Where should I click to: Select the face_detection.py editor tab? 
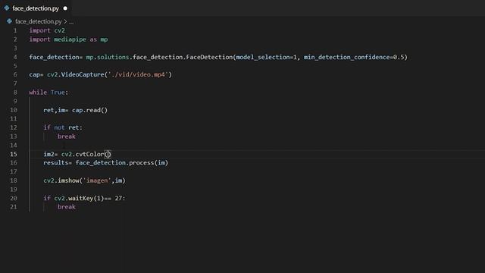(36, 8)
